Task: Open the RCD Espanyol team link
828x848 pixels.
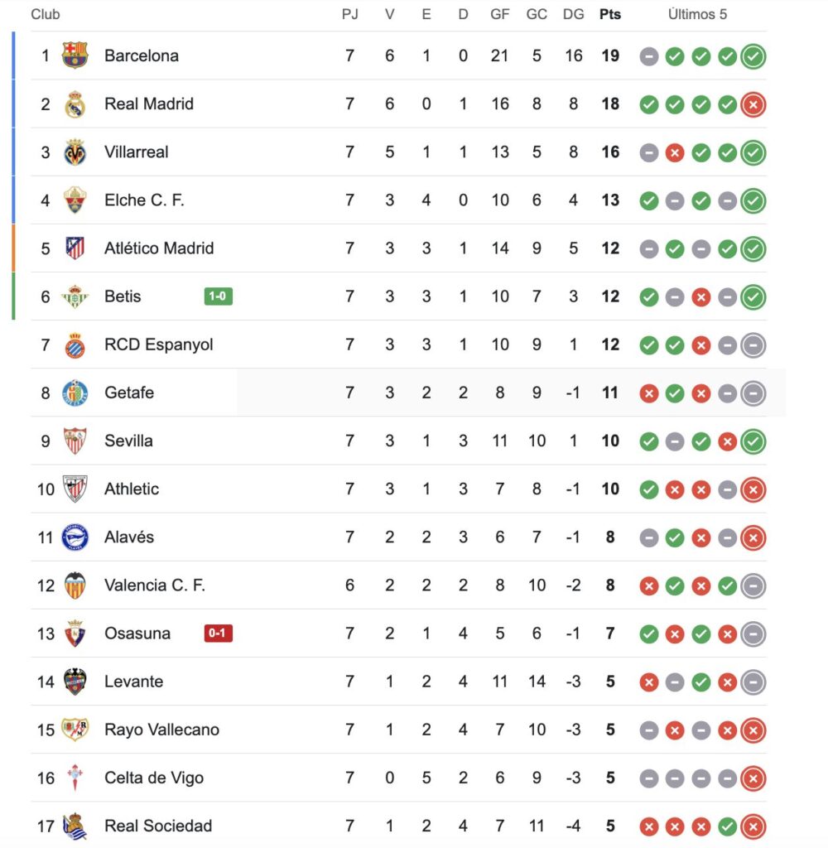Action: 158,344
